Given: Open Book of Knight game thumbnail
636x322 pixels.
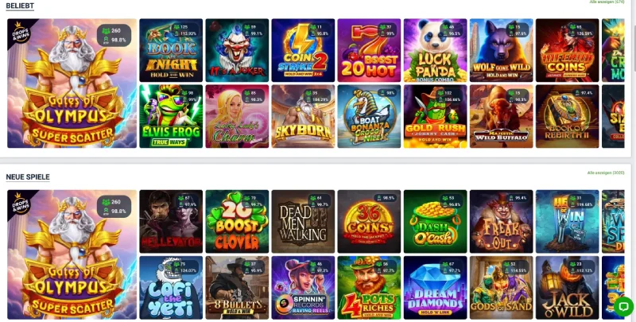Looking at the screenshot, I should tap(171, 50).
